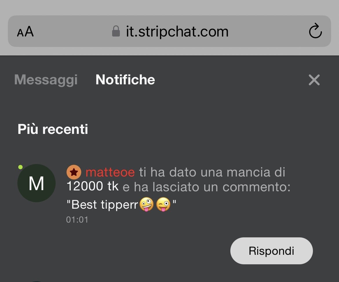This screenshot has width=339, height=282.
Task: Close the notifications panel with X
Action: (314, 80)
